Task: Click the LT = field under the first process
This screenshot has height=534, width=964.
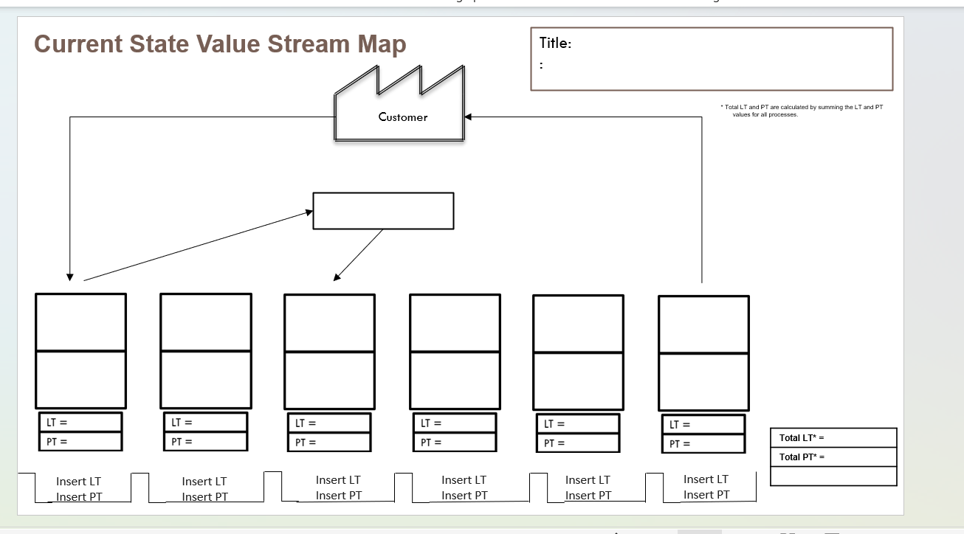Action: [80, 422]
